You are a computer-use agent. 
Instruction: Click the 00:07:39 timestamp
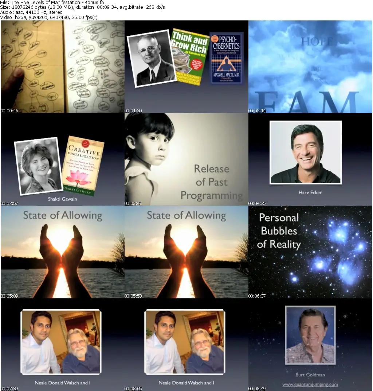click(9, 389)
